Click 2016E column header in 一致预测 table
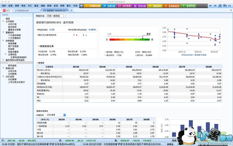Screen dimensions: 233x146 tap(156, 67)
